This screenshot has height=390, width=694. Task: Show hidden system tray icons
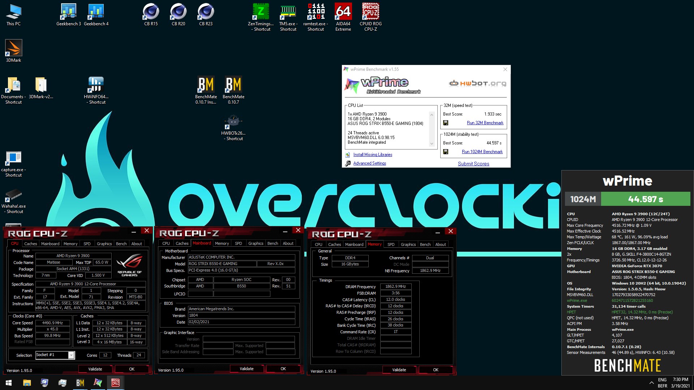coord(651,383)
